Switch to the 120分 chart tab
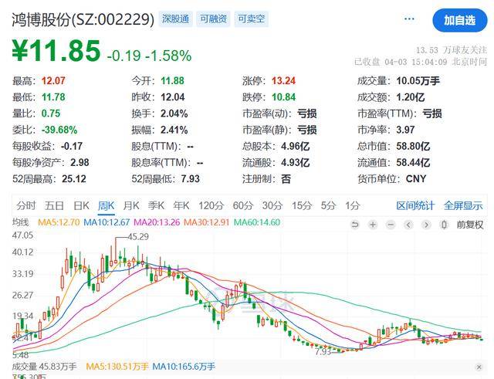This screenshot has height=379, width=494. [211, 206]
